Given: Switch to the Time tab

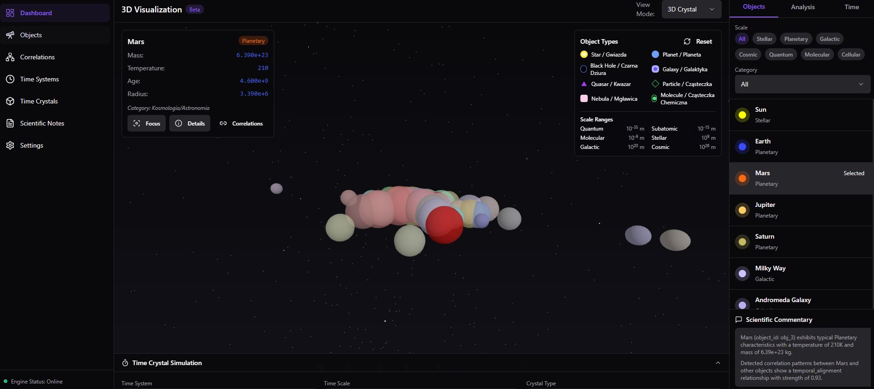Looking at the screenshot, I should [851, 7].
